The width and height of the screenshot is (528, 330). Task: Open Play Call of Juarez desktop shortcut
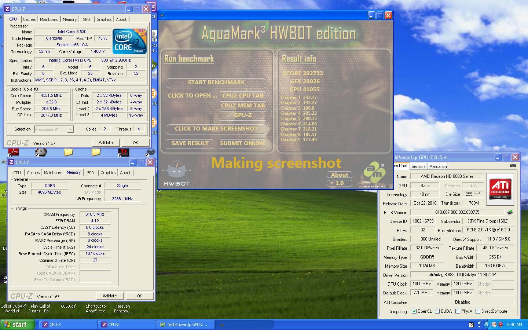pyautogui.click(x=41, y=308)
